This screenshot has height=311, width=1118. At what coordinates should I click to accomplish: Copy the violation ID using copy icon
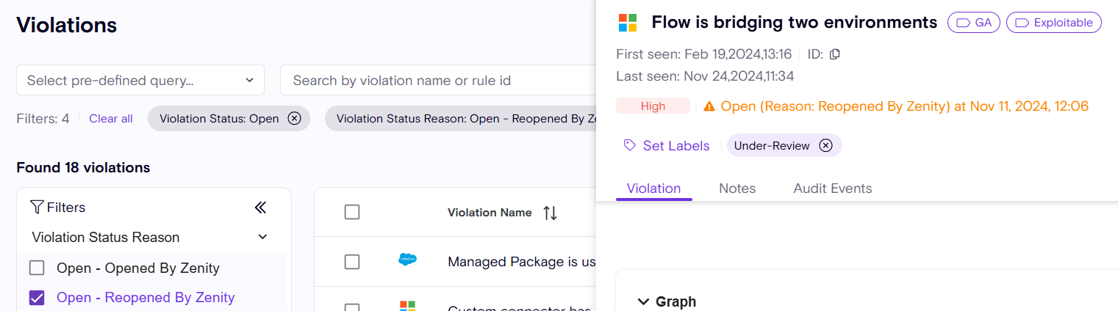coord(834,54)
